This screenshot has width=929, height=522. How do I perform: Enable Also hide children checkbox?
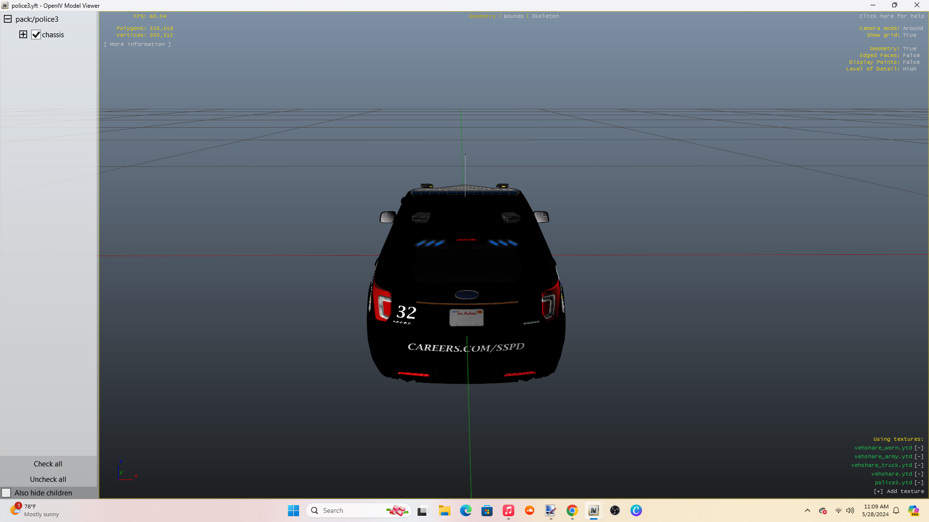point(6,493)
